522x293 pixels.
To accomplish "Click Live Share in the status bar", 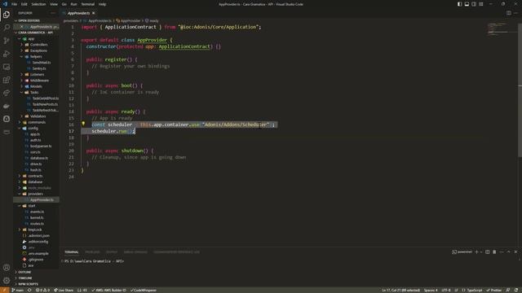I will tap(64, 290).
